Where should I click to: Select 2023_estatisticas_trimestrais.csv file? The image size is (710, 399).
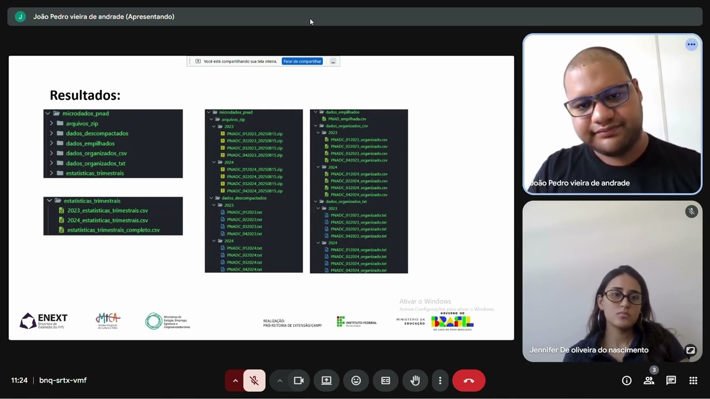tap(108, 211)
